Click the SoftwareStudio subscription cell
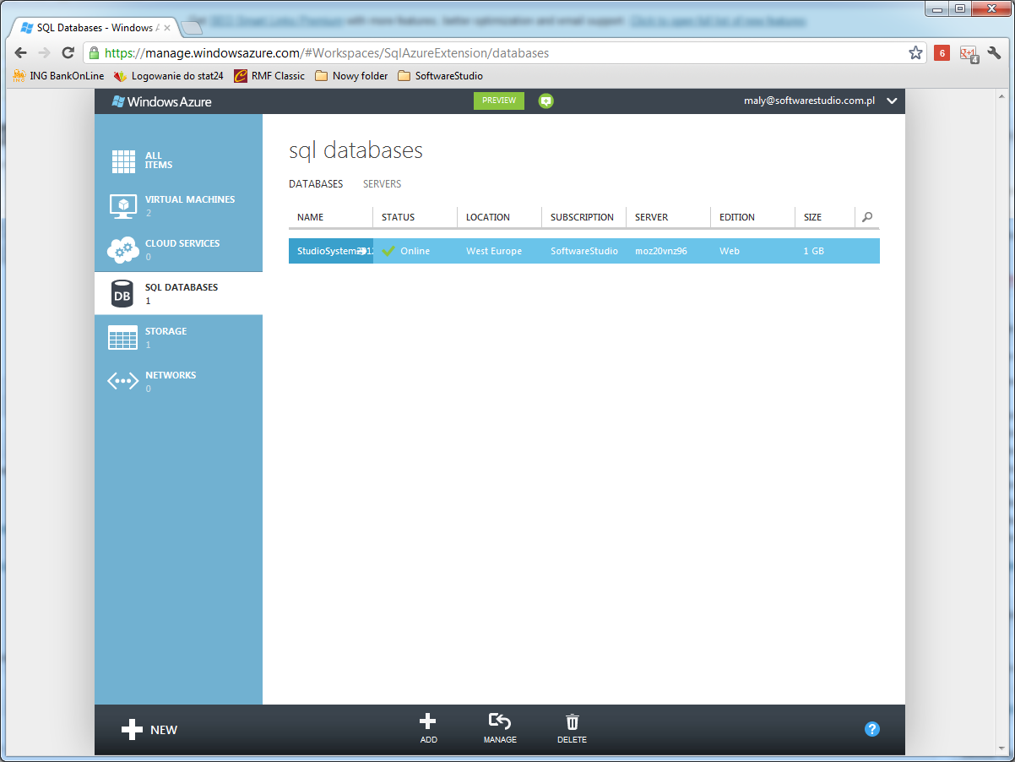Screen dimensions: 1015x762 [x=584, y=251]
